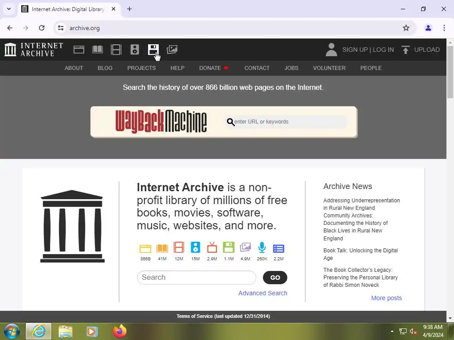
Task: Click the browser reload icon
Action: (42, 28)
